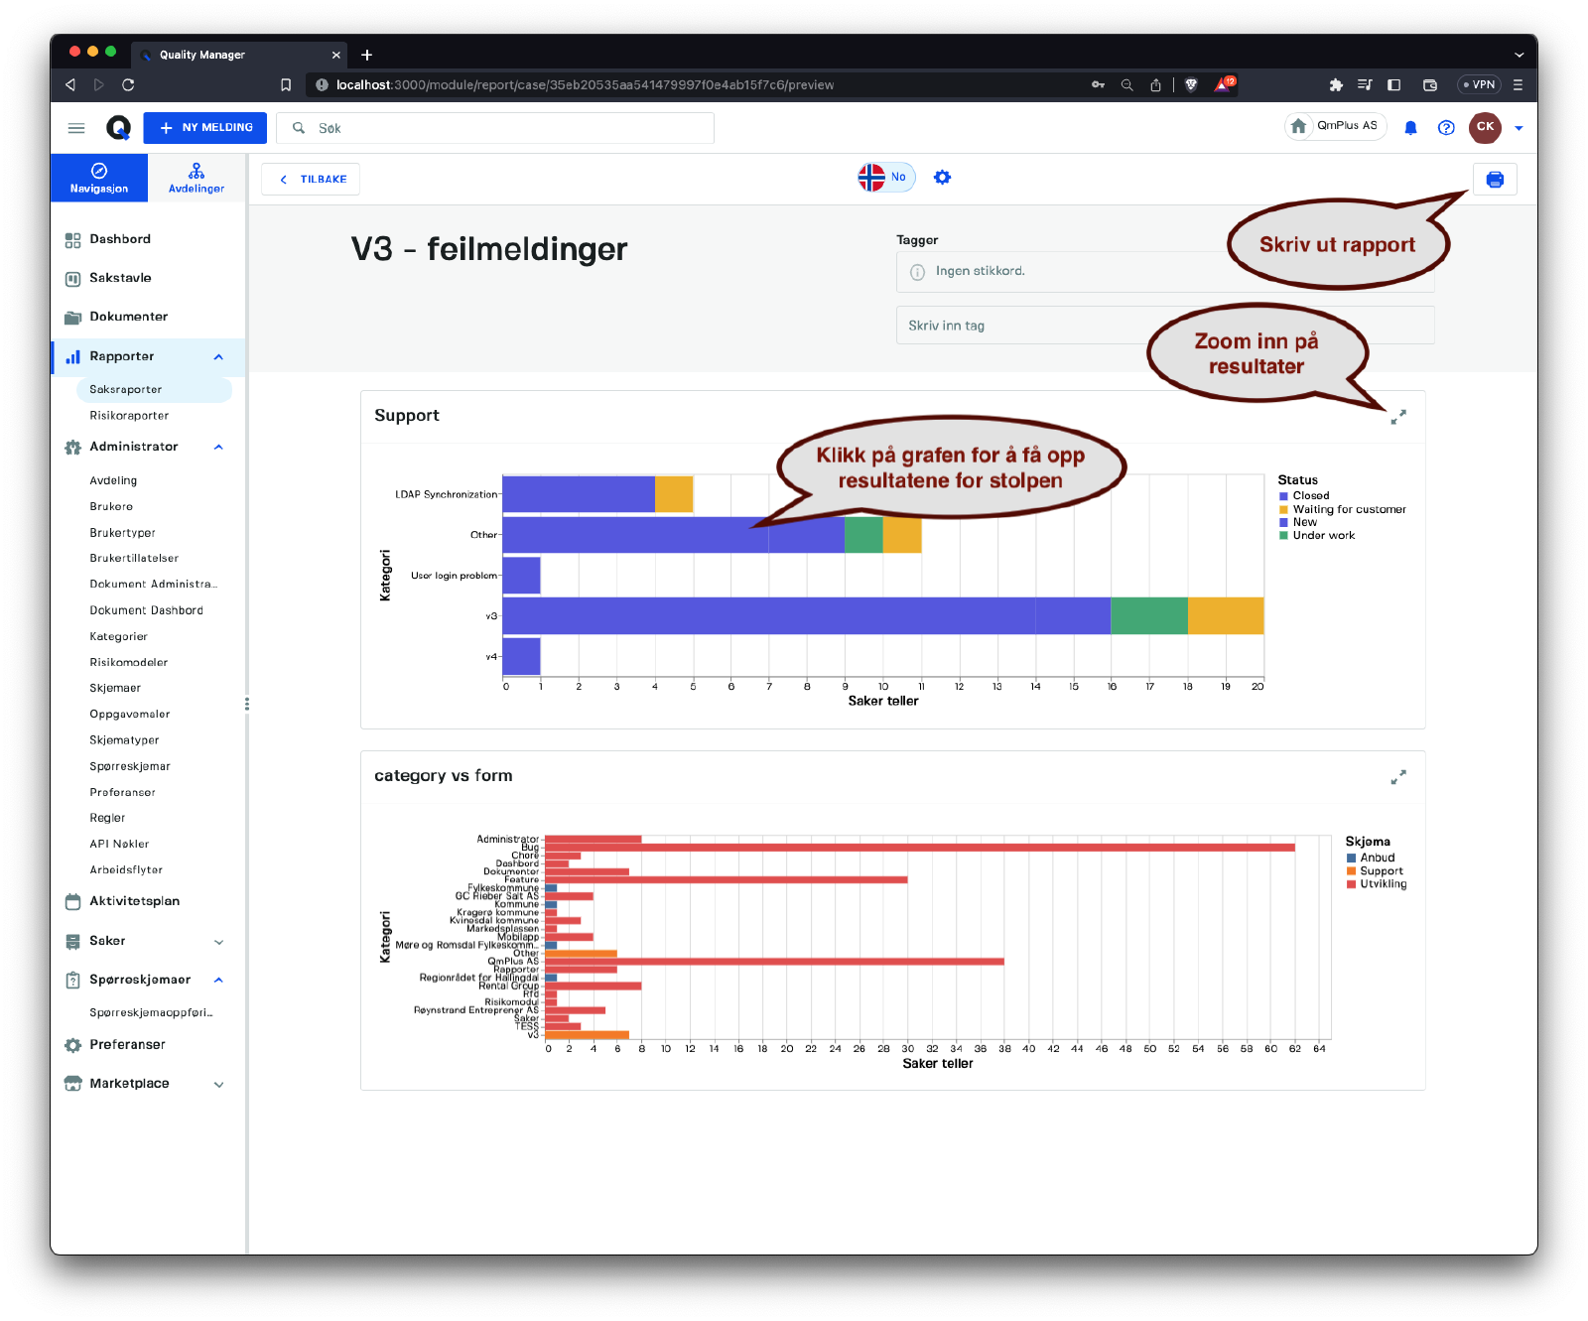The width and height of the screenshot is (1588, 1321).
Task: Expand the Marketplace sidebar section
Action: (x=218, y=1085)
